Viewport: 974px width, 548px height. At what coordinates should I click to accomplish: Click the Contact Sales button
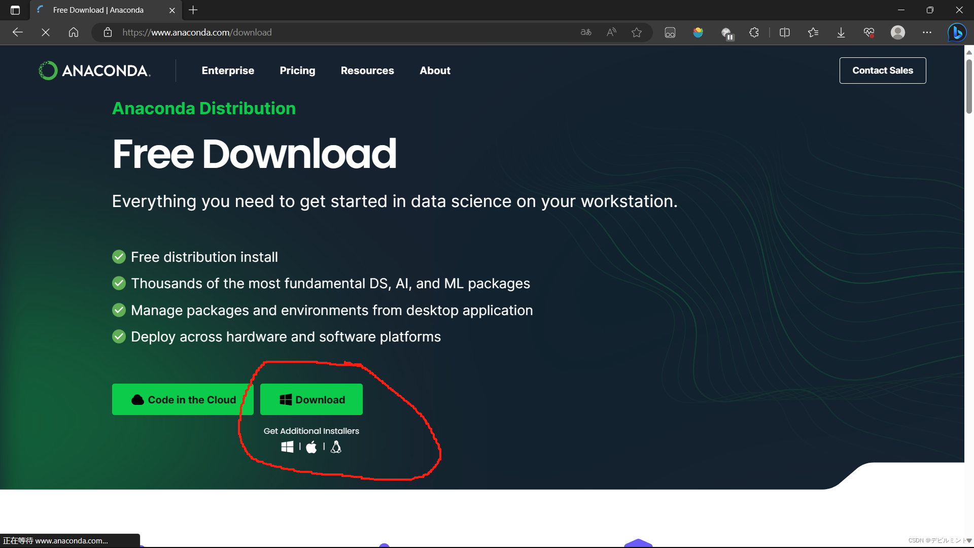[x=882, y=70]
